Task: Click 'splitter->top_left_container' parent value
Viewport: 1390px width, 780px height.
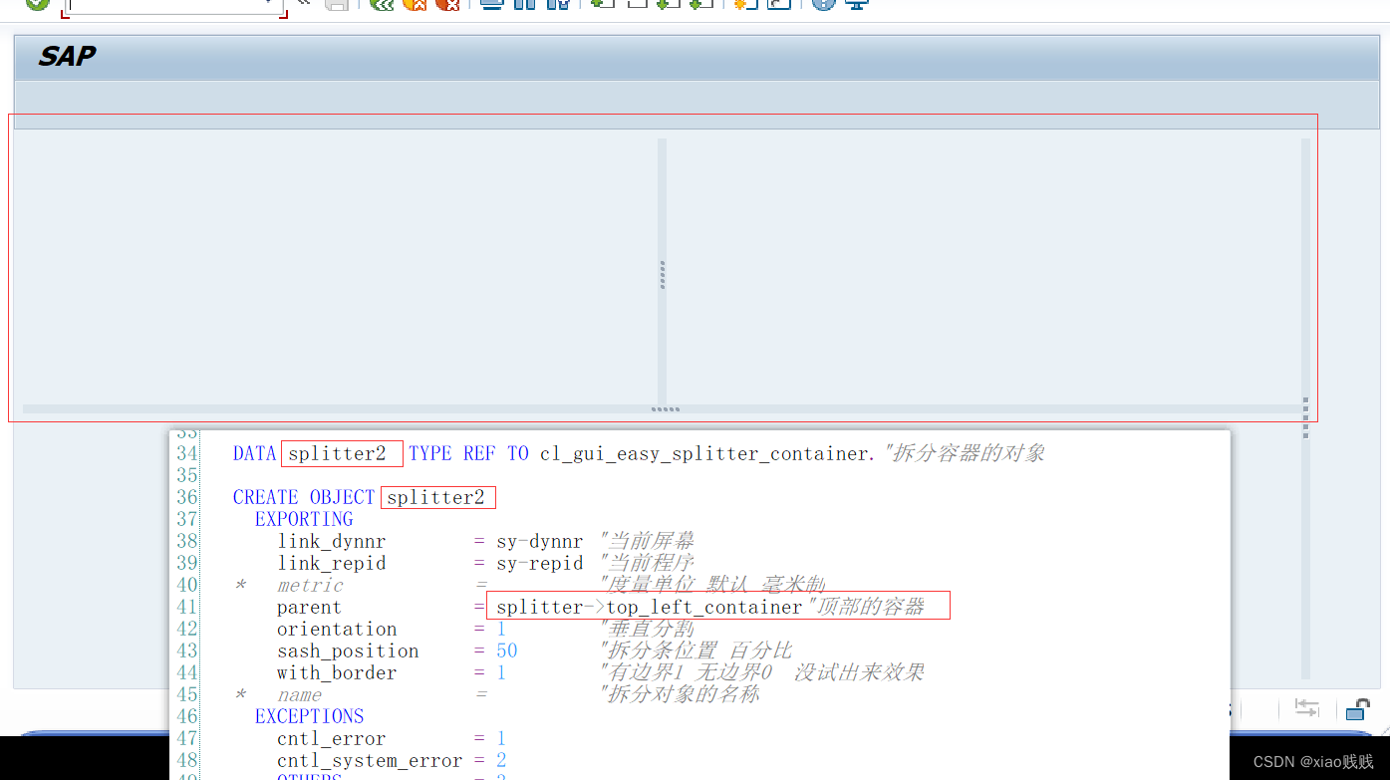Action: [650, 607]
